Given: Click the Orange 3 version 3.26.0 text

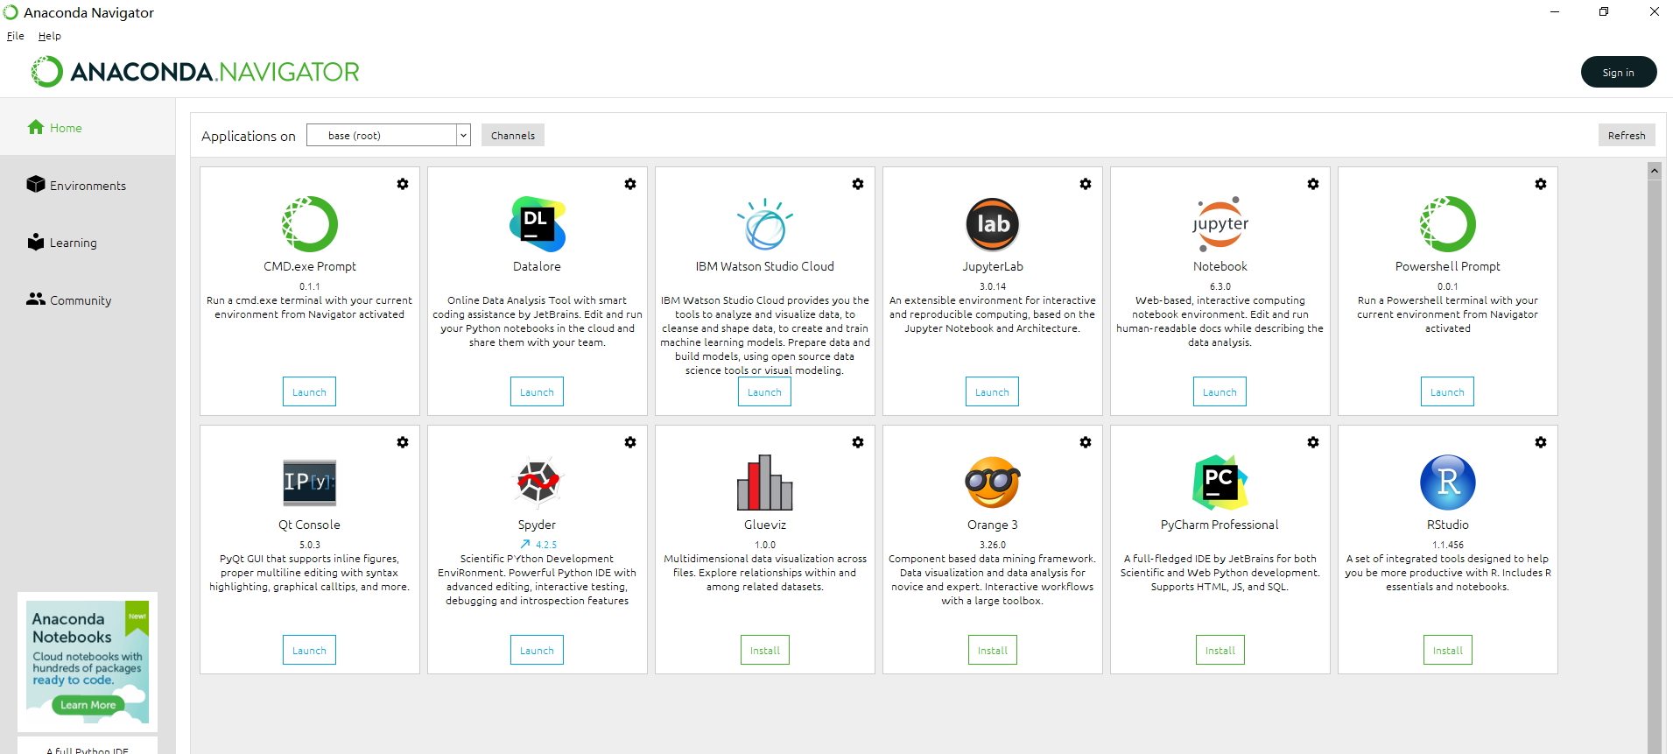Looking at the screenshot, I should point(993,545).
